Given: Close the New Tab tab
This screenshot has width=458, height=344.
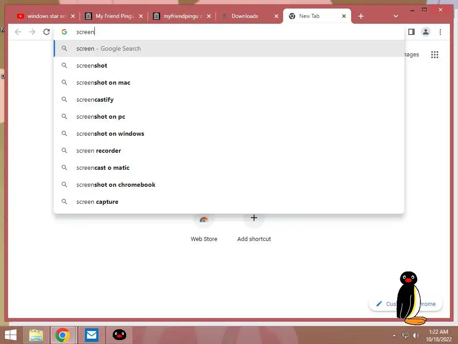Looking at the screenshot, I should click(344, 16).
